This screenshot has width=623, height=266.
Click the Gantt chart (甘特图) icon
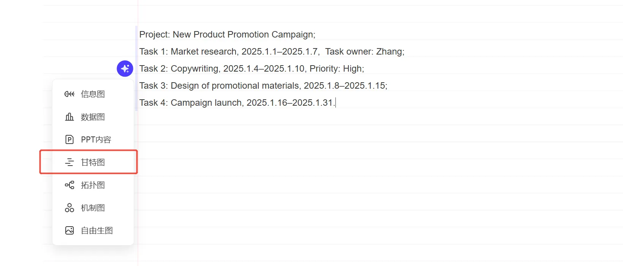point(70,162)
